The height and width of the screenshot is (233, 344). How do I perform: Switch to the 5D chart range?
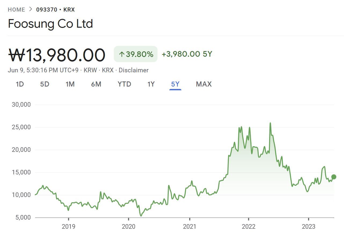(x=45, y=84)
